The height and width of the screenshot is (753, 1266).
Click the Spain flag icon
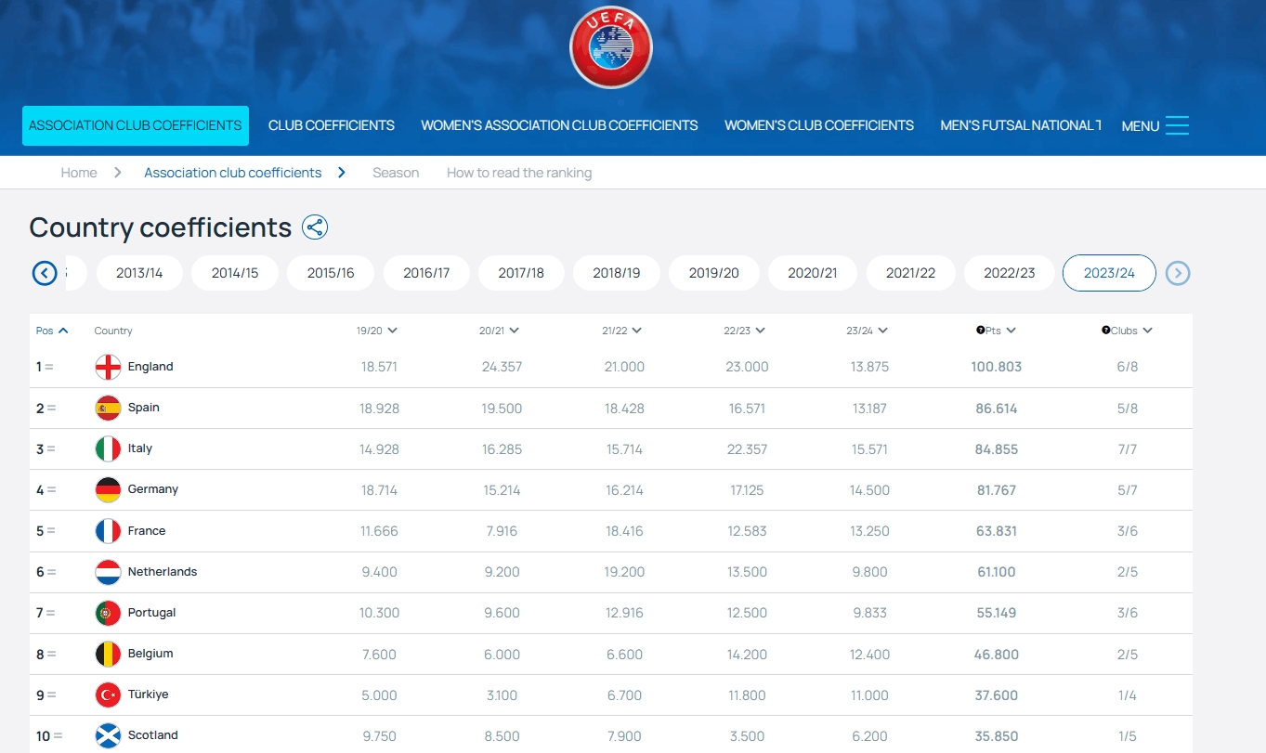pyautogui.click(x=108, y=408)
